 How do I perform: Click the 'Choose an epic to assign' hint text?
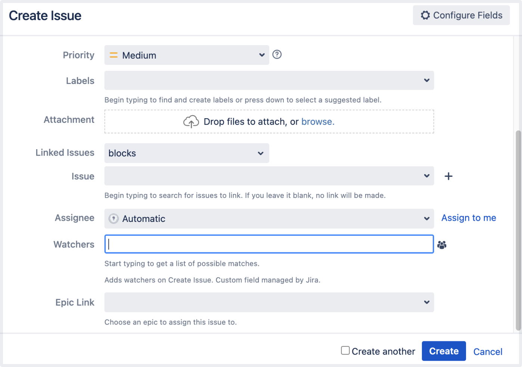(x=171, y=322)
